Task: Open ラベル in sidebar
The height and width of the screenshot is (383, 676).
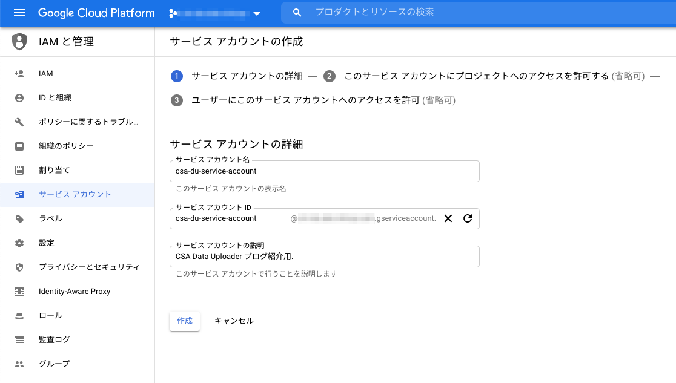Action: [77, 219]
